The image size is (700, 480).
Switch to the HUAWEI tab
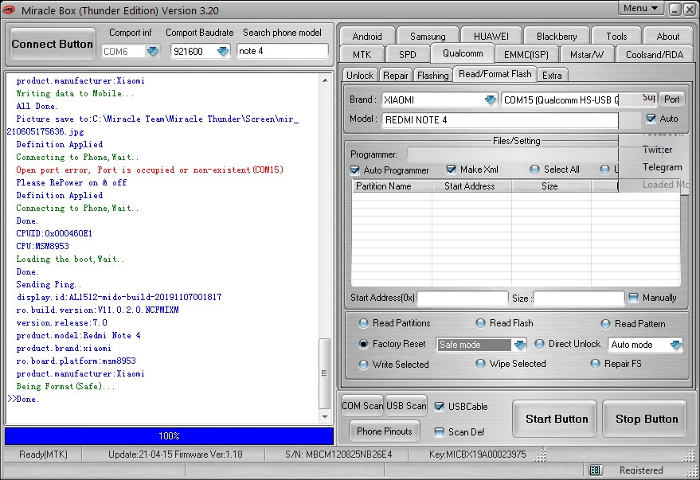point(491,36)
